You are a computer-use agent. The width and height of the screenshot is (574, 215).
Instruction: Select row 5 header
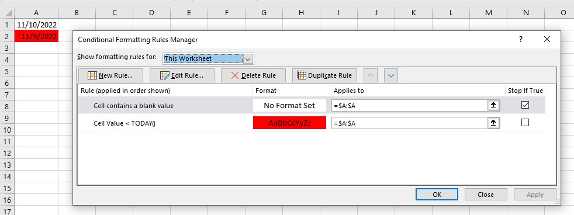[x=7, y=71]
